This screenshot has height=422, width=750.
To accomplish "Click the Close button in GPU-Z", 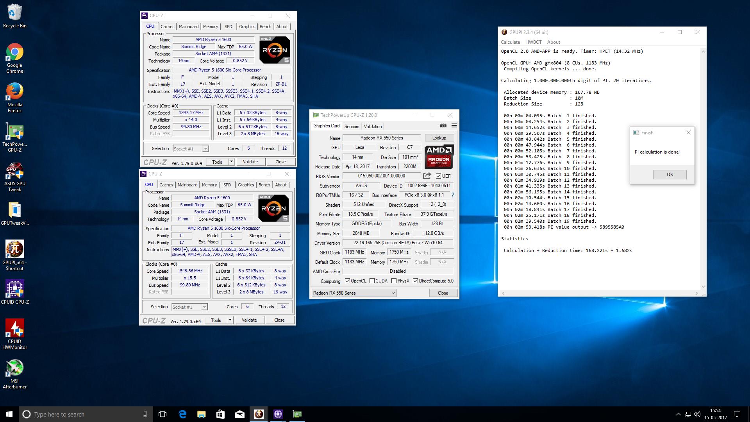I will 443,293.
